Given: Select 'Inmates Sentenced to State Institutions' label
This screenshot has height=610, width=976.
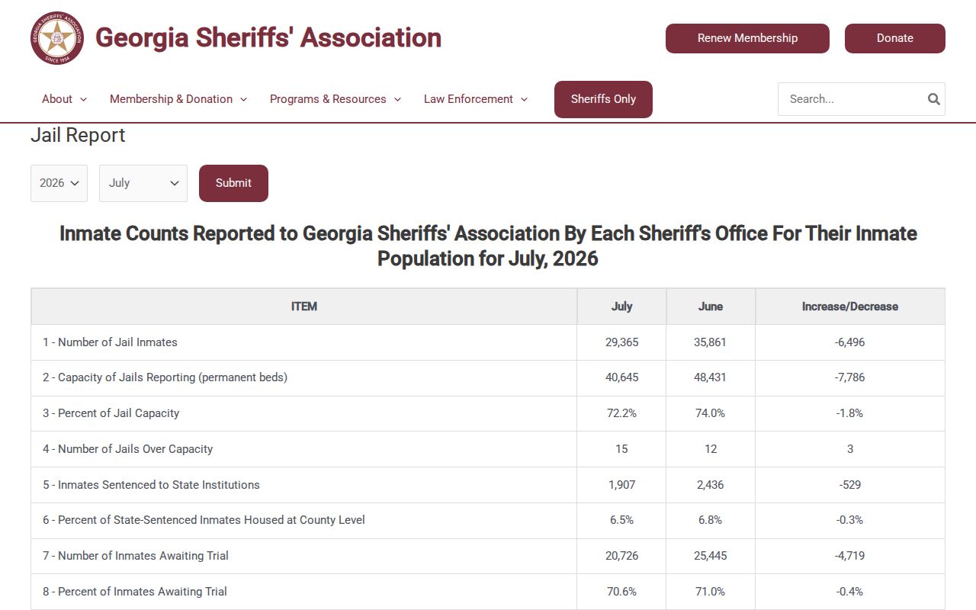Looking at the screenshot, I should point(151,485).
